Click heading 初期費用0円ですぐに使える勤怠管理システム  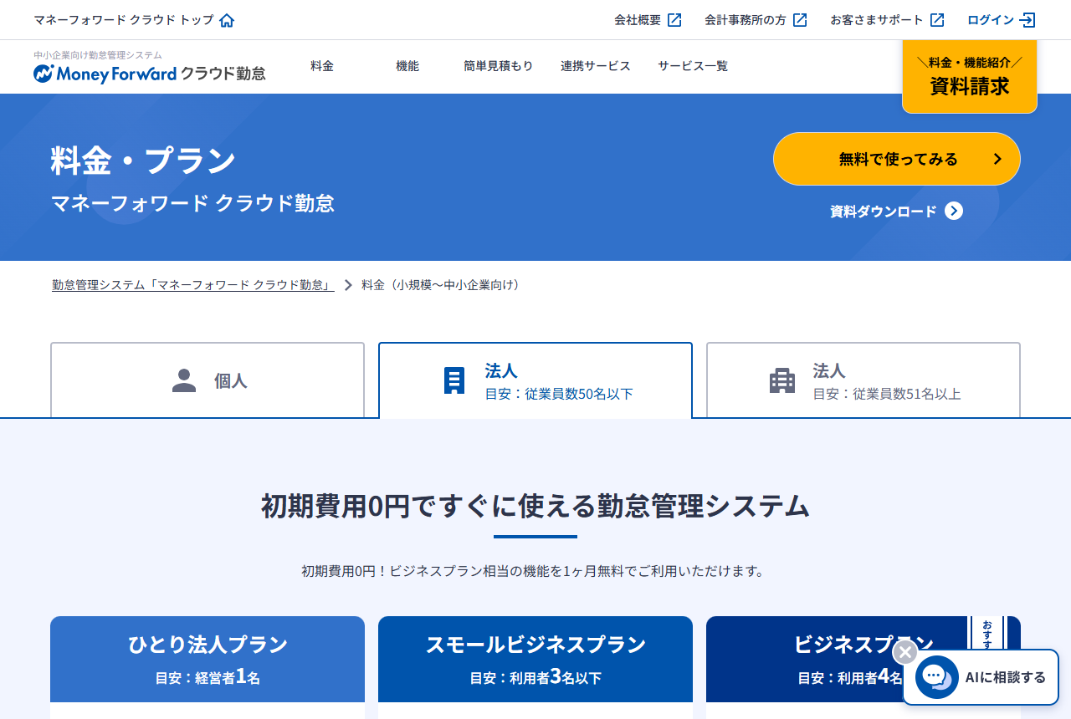[535, 506]
